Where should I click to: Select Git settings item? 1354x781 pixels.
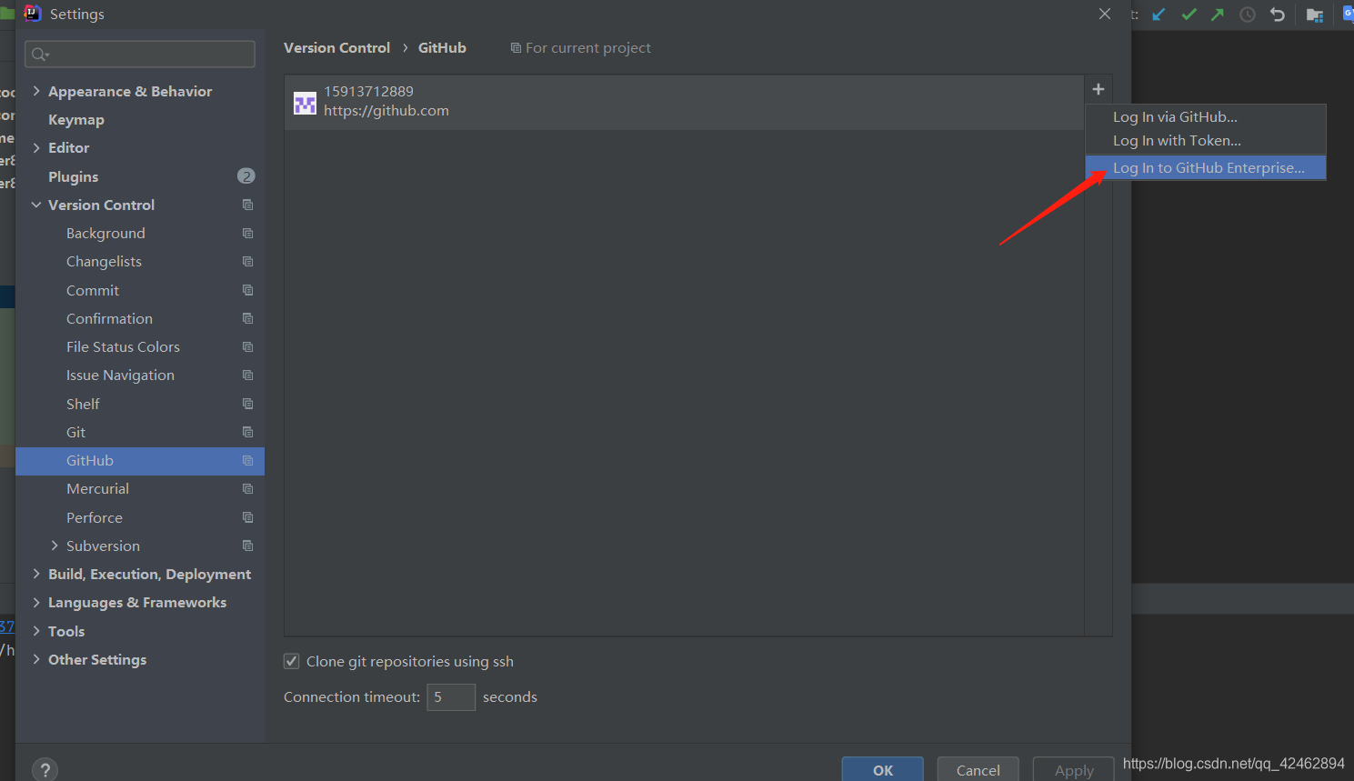pyautogui.click(x=75, y=432)
